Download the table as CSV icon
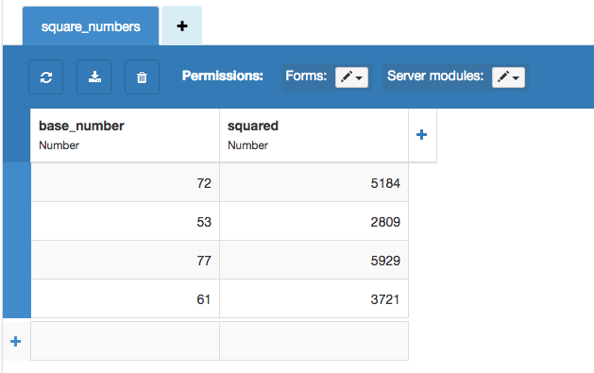This screenshot has width=594, height=373. pyautogui.click(x=93, y=76)
